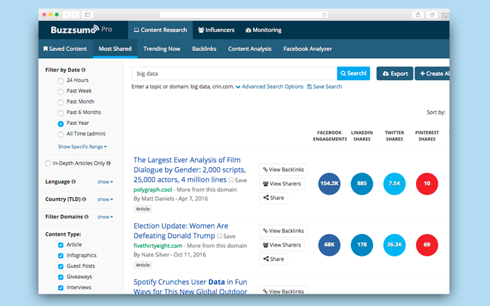Open the Influencers tab
This screenshot has width=490, height=306.
[x=216, y=30]
